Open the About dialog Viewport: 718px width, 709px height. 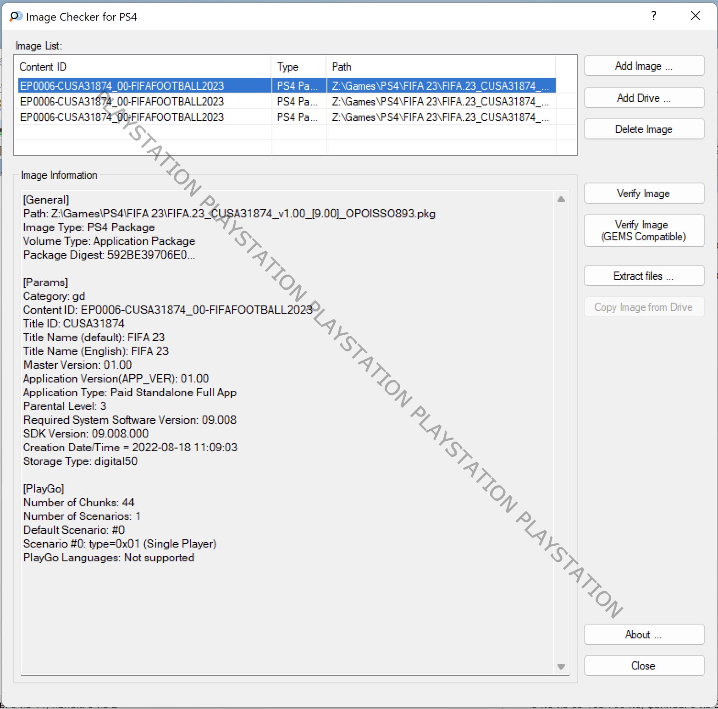(644, 635)
